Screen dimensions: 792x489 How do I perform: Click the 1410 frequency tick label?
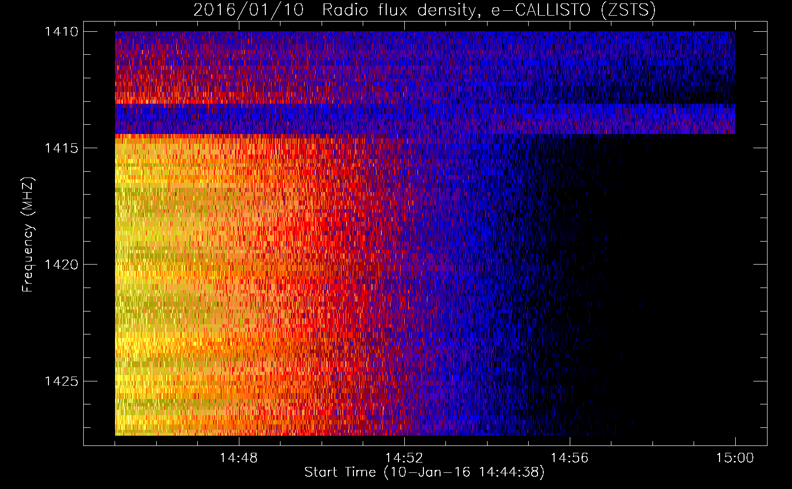tap(61, 32)
